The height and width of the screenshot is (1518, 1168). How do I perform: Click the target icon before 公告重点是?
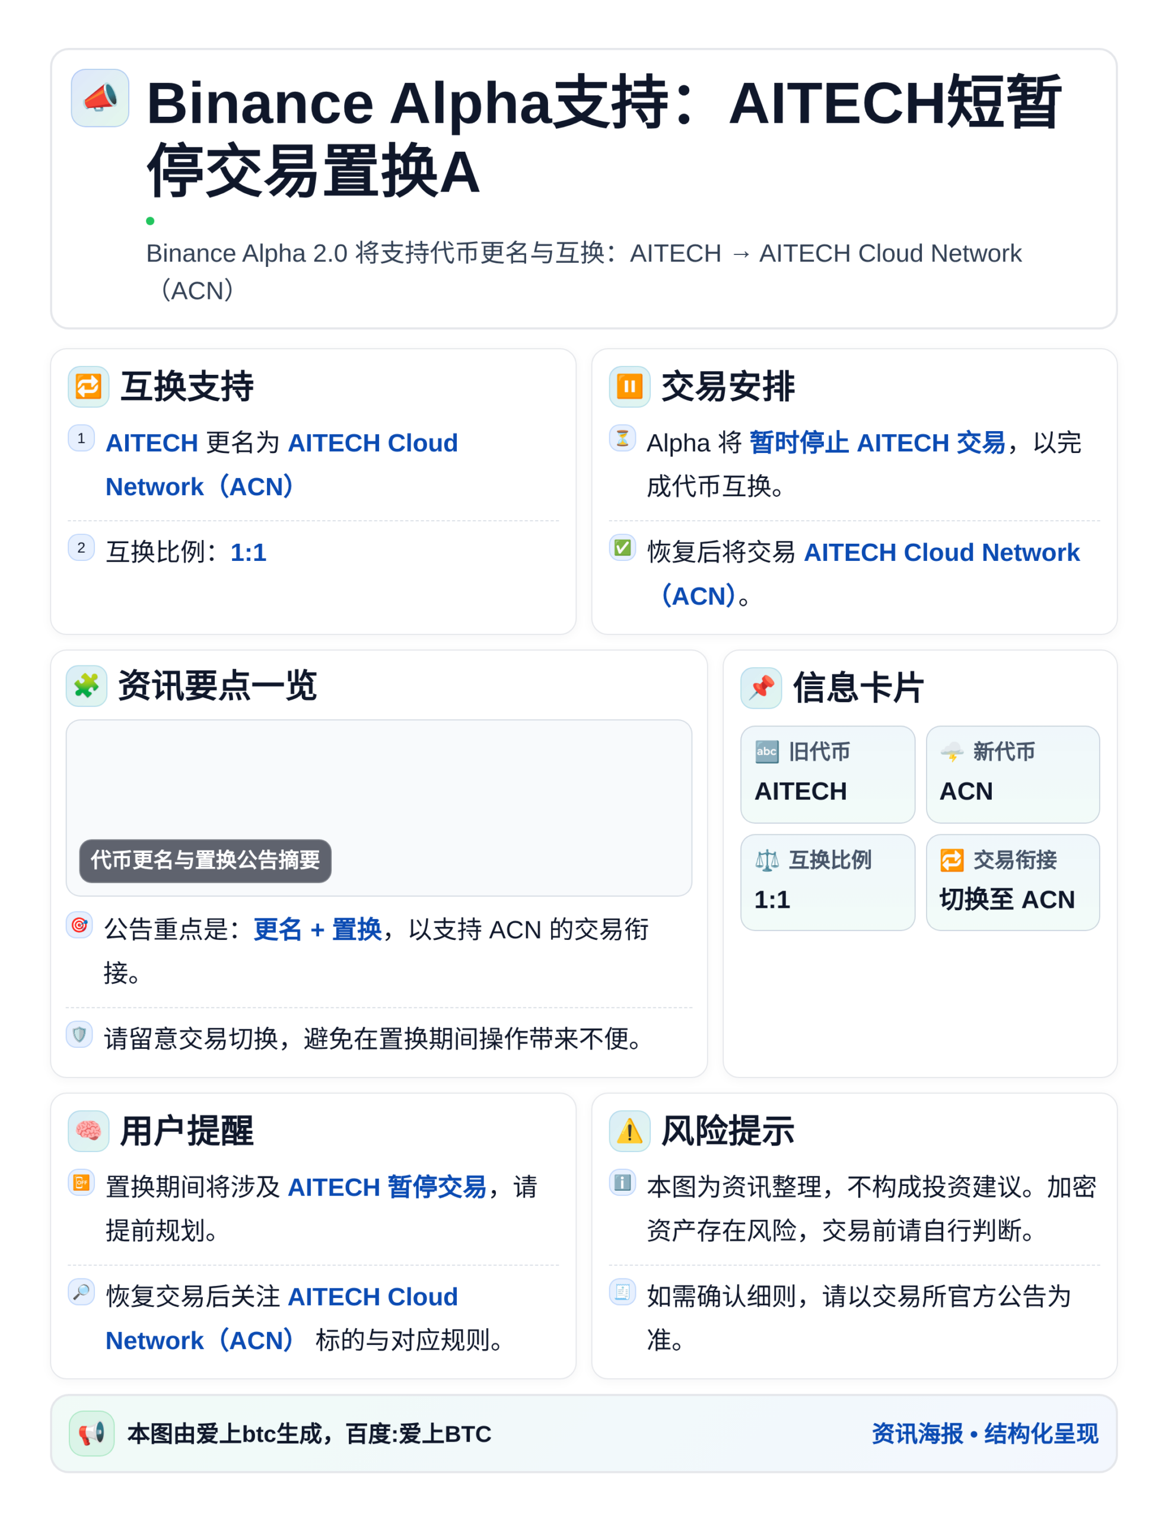tap(79, 925)
